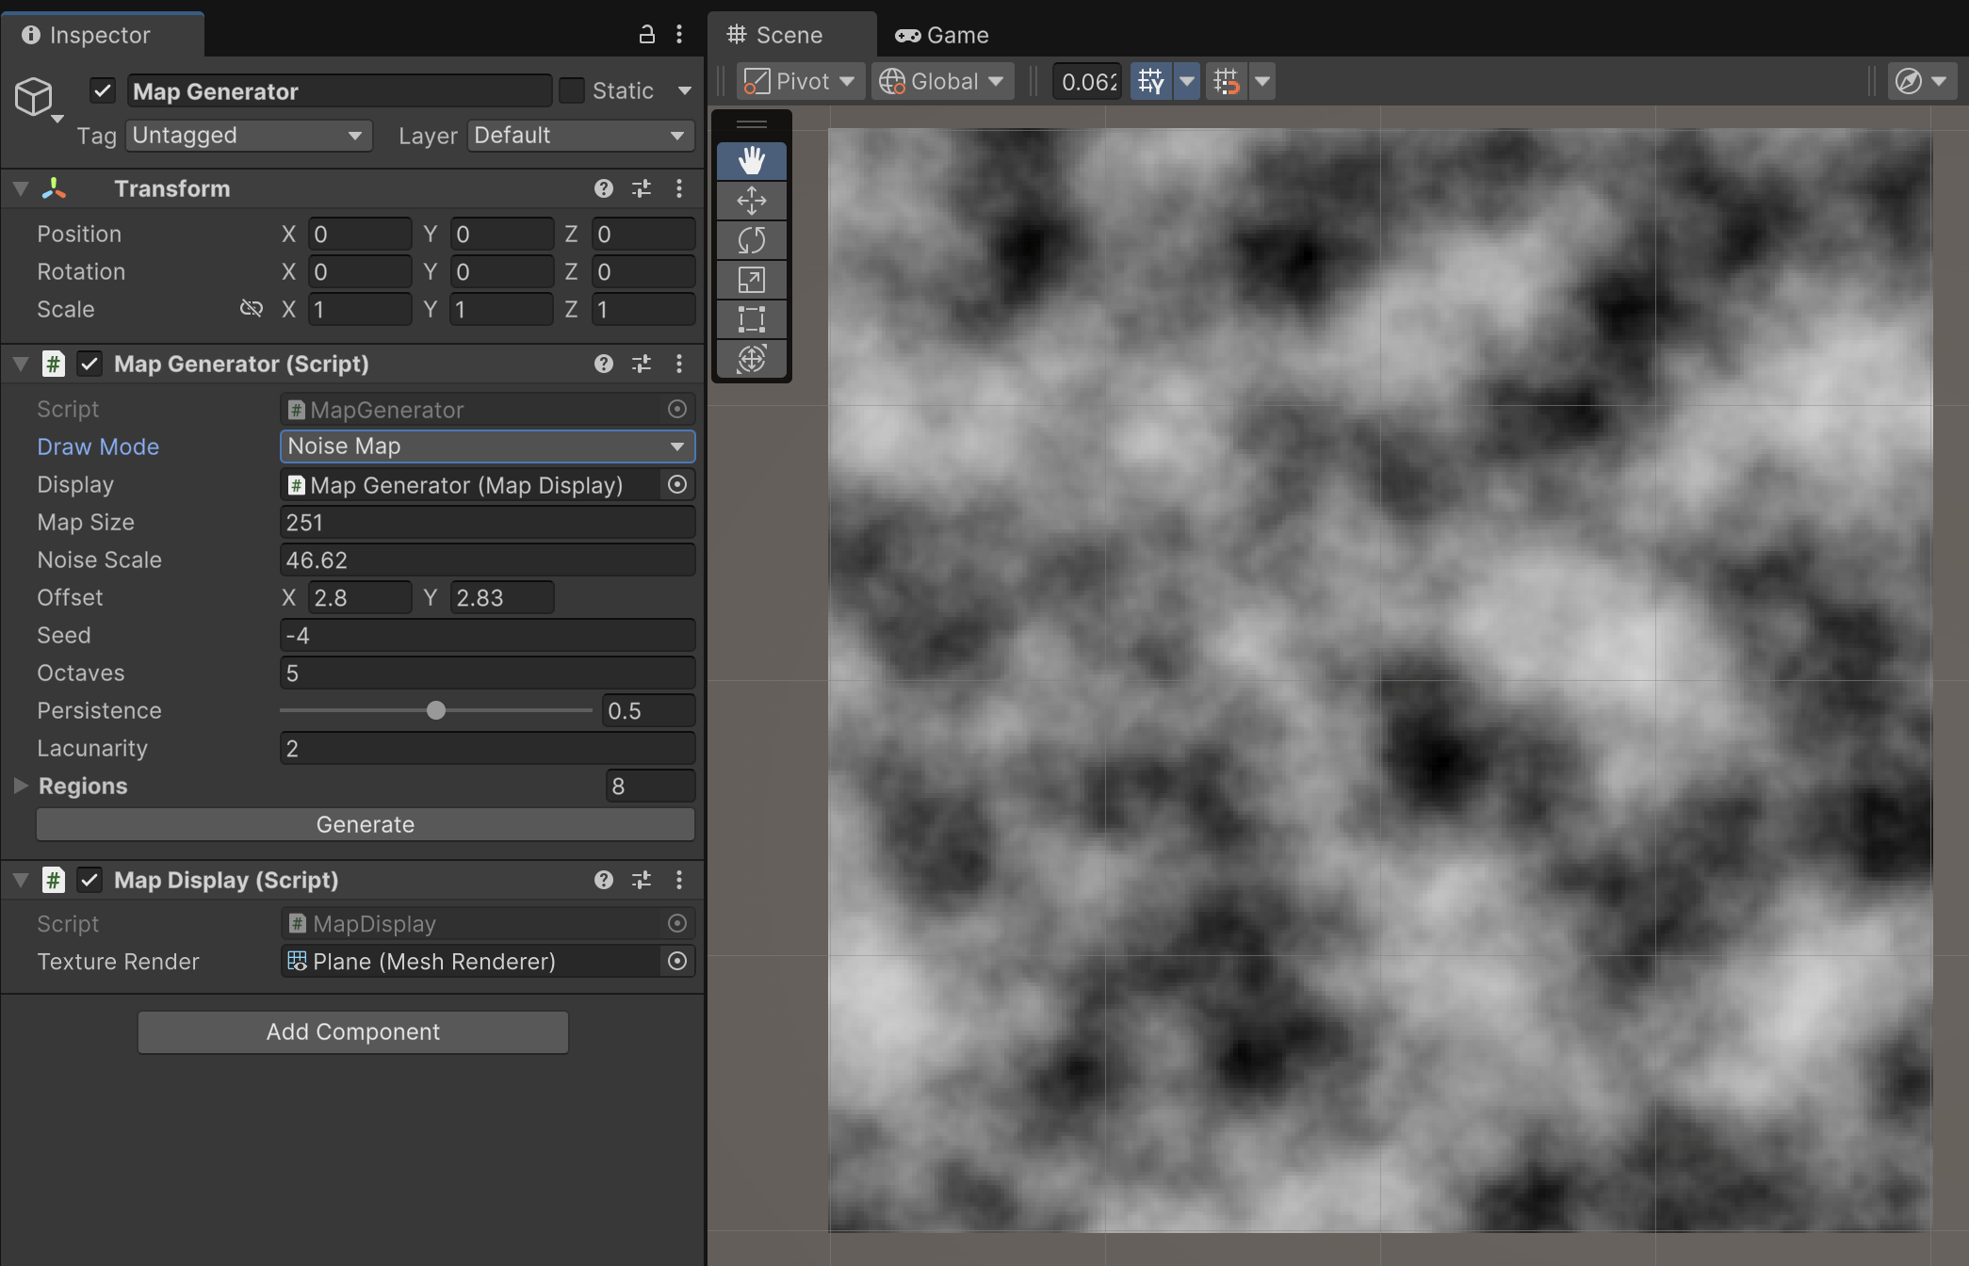This screenshot has width=1969, height=1266.
Task: Lock the Inspector panel
Action: point(646,35)
